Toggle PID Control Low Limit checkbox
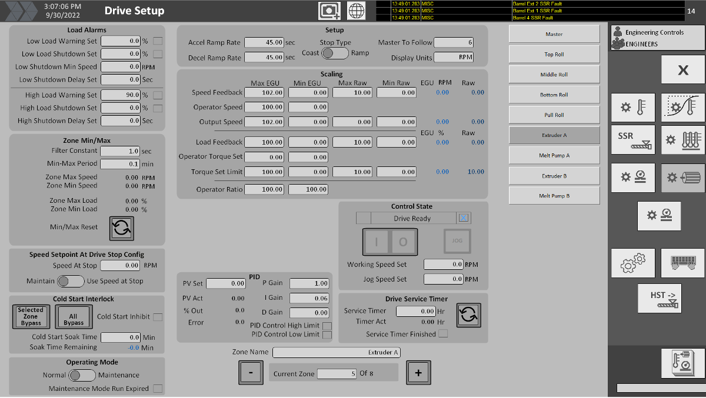 click(327, 335)
